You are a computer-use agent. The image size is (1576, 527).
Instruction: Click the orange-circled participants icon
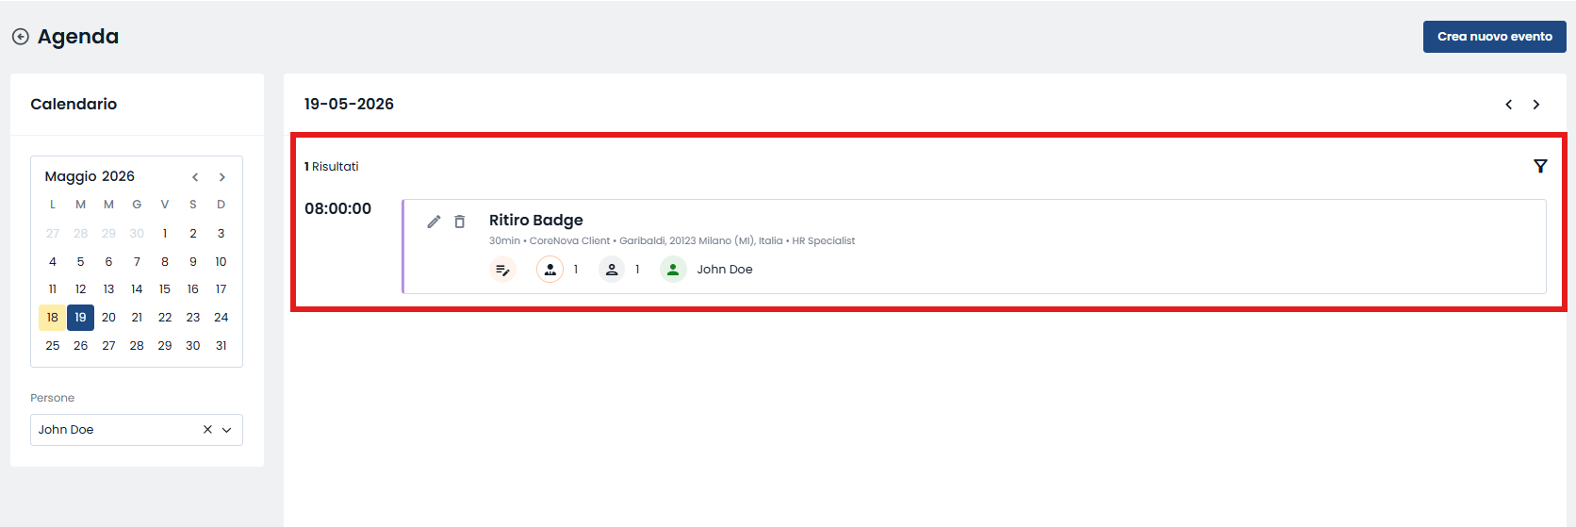click(550, 270)
